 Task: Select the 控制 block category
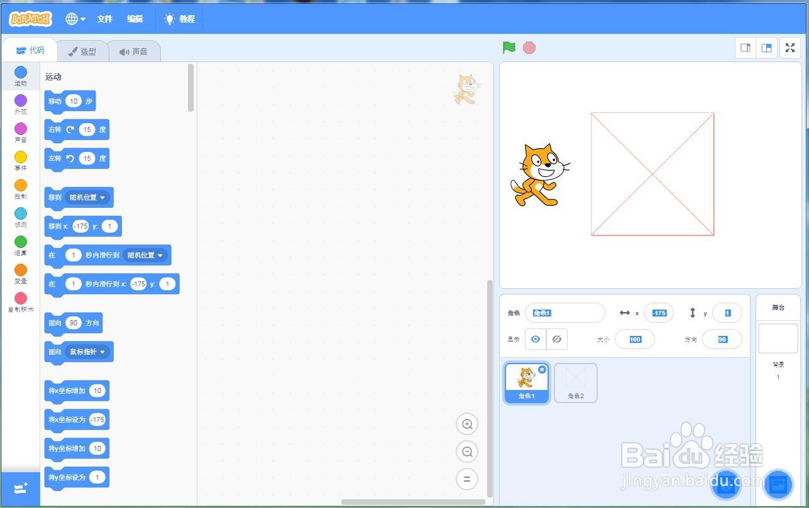click(x=21, y=190)
